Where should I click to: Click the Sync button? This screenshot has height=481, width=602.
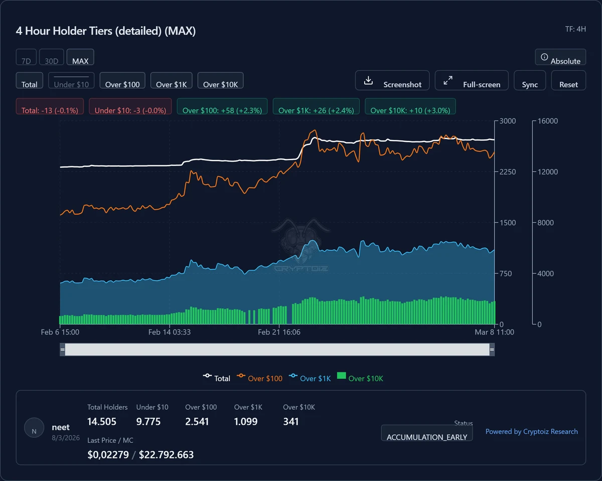(530, 80)
